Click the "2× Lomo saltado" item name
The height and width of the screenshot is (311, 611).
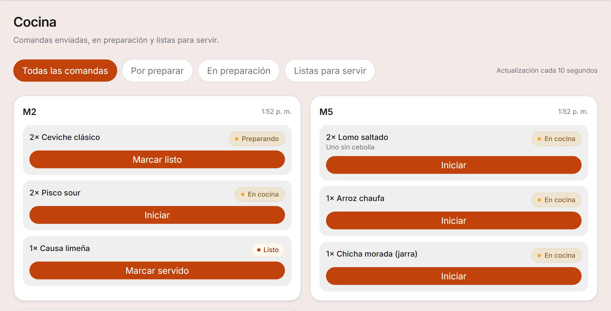click(357, 137)
